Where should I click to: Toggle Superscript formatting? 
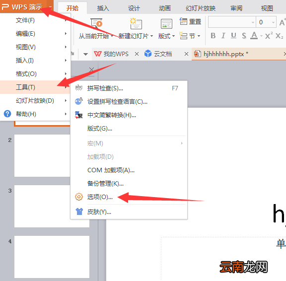(x=269, y=36)
